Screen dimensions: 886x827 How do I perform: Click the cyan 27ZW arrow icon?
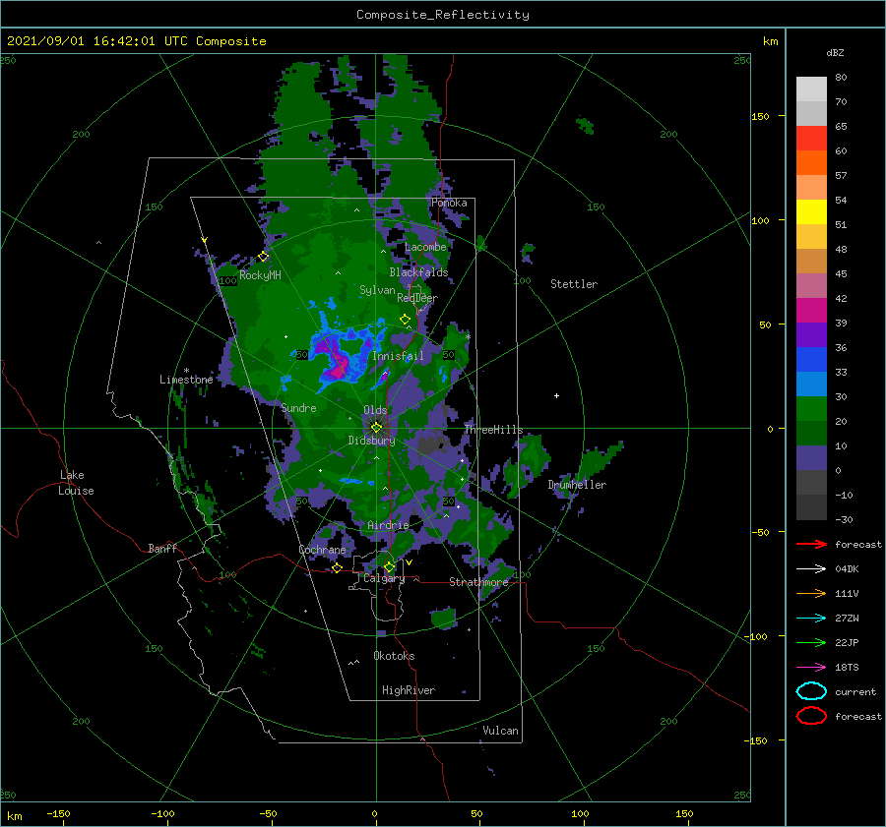(x=811, y=619)
